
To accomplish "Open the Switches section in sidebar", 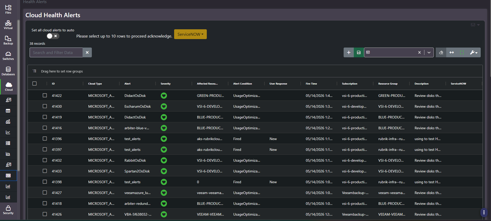I will pos(8,56).
